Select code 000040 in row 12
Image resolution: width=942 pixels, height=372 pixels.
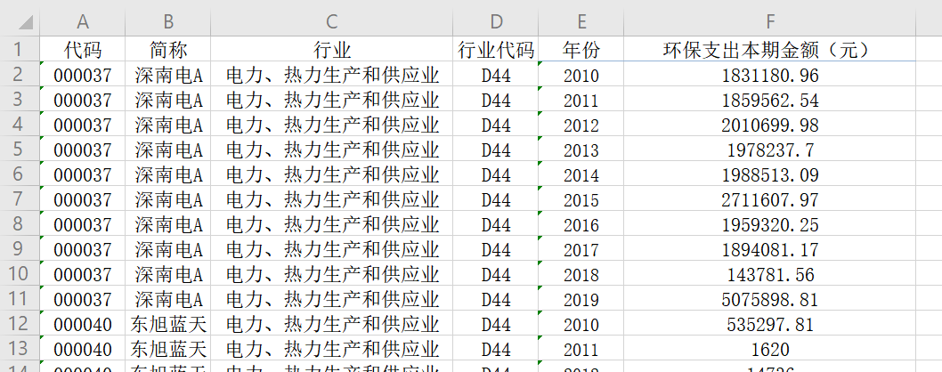coord(83,325)
